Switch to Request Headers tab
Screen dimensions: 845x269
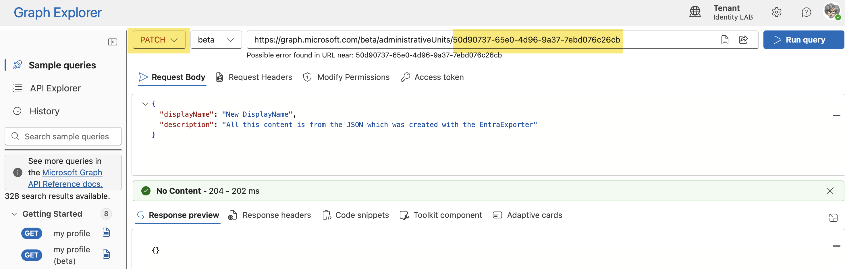[254, 77]
